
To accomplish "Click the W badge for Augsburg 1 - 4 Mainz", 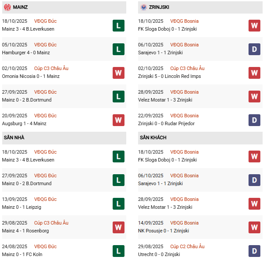I will click(118, 120).
